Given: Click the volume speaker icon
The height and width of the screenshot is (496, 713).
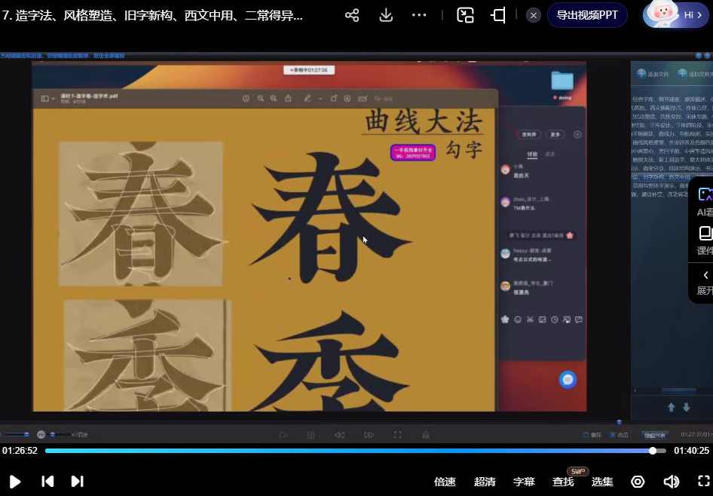Looking at the screenshot, I should [x=672, y=481].
